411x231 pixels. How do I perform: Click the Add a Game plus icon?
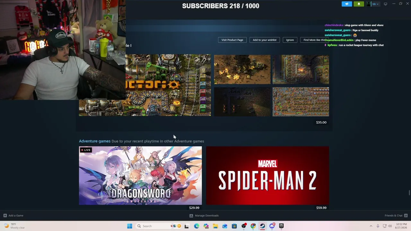tap(5, 216)
